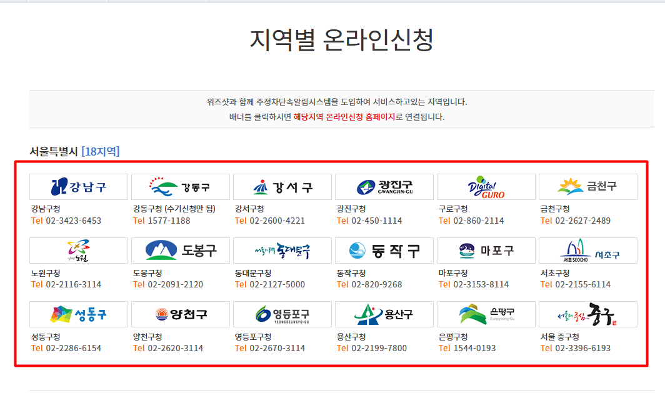The height and width of the screenshot is (393, 665).
Task: Open the 마포구 logo banner
Action: point(486,251)
